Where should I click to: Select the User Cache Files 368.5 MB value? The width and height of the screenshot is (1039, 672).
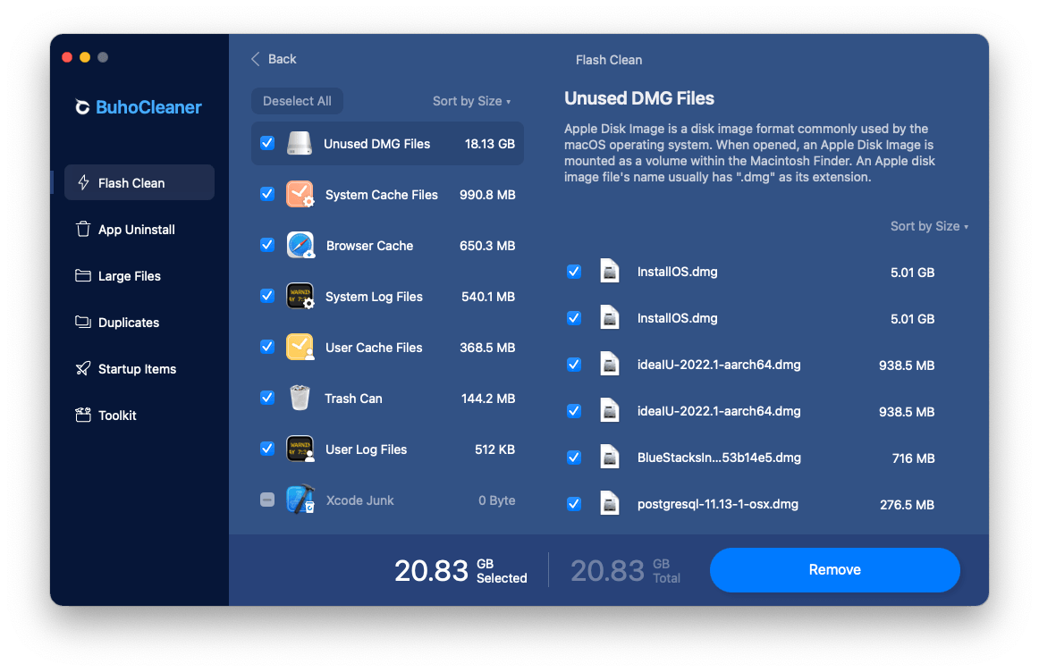[x=487, y=348]
